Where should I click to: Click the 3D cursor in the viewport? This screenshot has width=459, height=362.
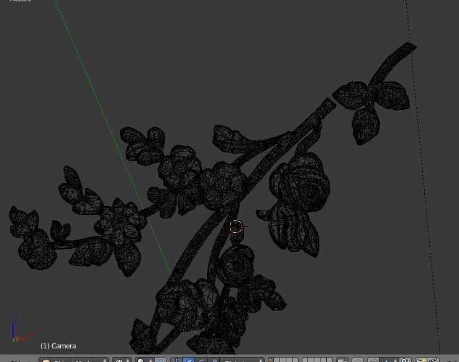click(x=236, y=227)
